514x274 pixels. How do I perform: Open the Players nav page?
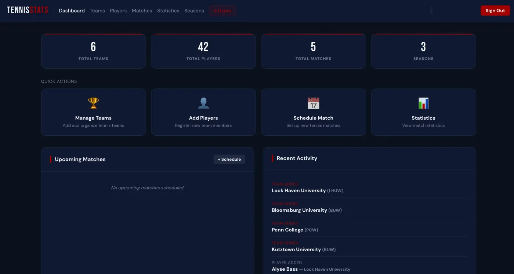click(118, 11)
